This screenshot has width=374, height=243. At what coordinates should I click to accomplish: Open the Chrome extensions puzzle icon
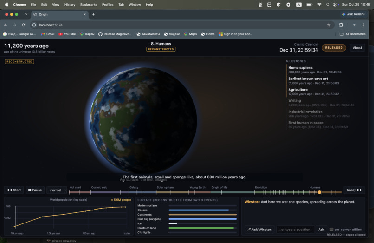(341, 25)
